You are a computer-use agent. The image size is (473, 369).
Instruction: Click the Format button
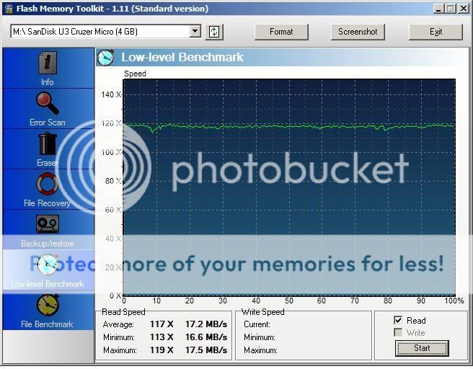(x=281, y=32)
